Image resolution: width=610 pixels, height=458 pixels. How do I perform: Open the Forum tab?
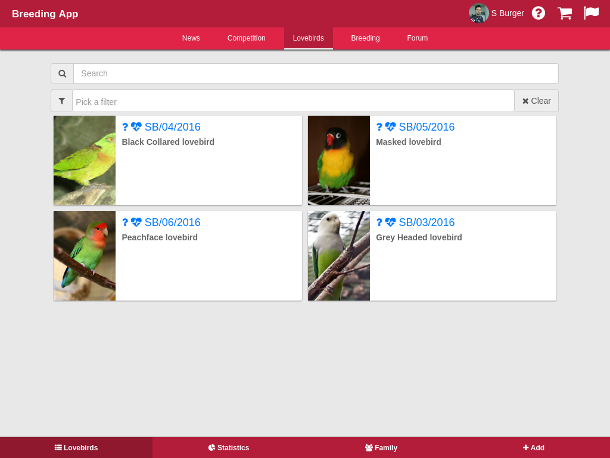pos(418,38)
